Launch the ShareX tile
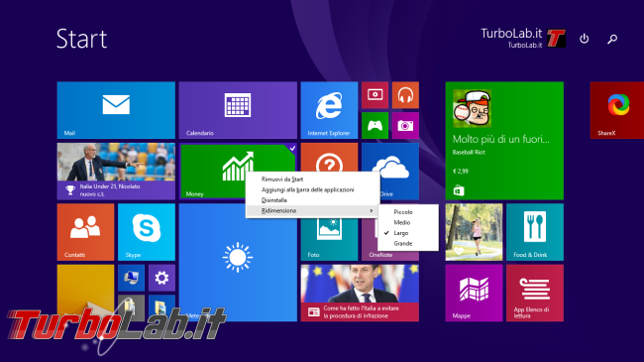Image resolution: width=644 pixels, height=362 pixels. (x=617, y=110)
